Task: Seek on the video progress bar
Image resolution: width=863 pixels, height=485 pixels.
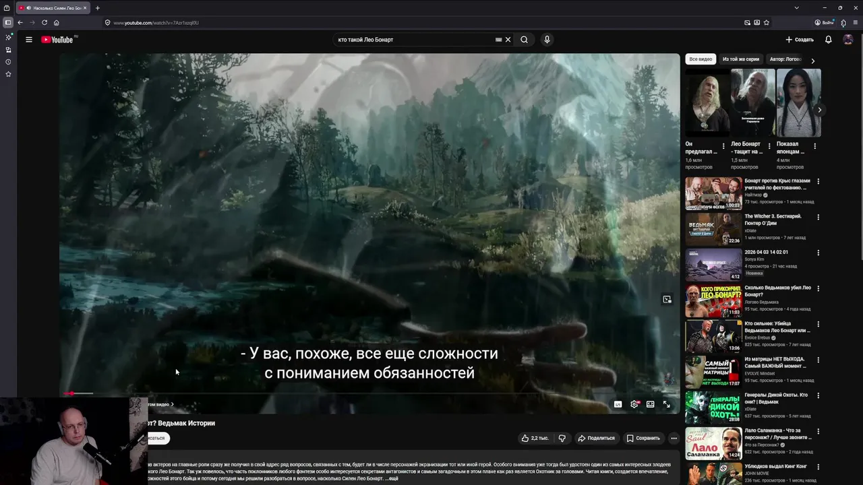Action: click(369, 393)
